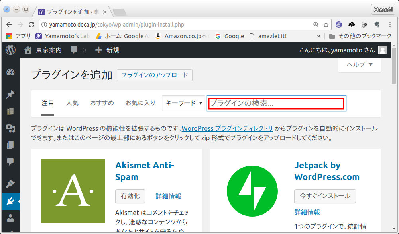Click the Akismet plugin logo thumbnail
Screen dimensions: 399x234
73,191
